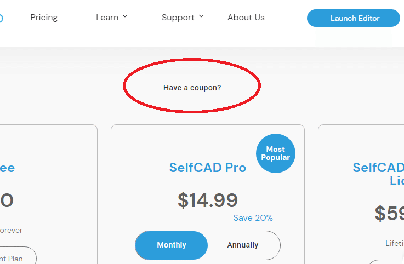This screenshot has width=404, height=264.
Task: Click the Save 20% label
Action: (253, 218)
